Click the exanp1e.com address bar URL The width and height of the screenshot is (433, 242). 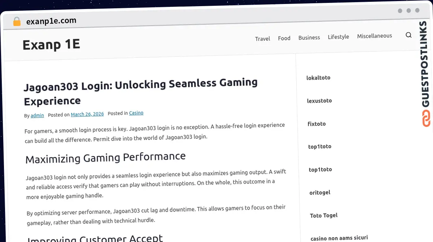51,21
